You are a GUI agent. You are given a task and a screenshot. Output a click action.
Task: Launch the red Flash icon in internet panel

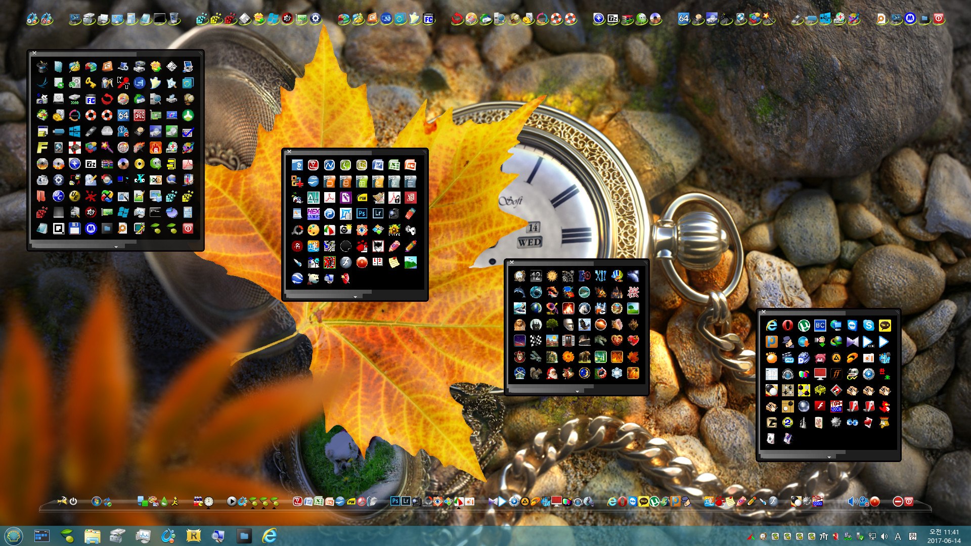point(820,406)
